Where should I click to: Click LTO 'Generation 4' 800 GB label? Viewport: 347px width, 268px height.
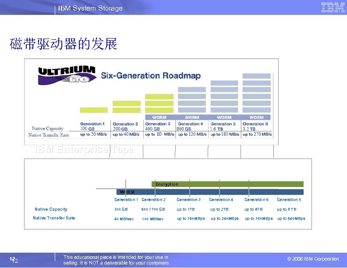[x=190, y=126]
